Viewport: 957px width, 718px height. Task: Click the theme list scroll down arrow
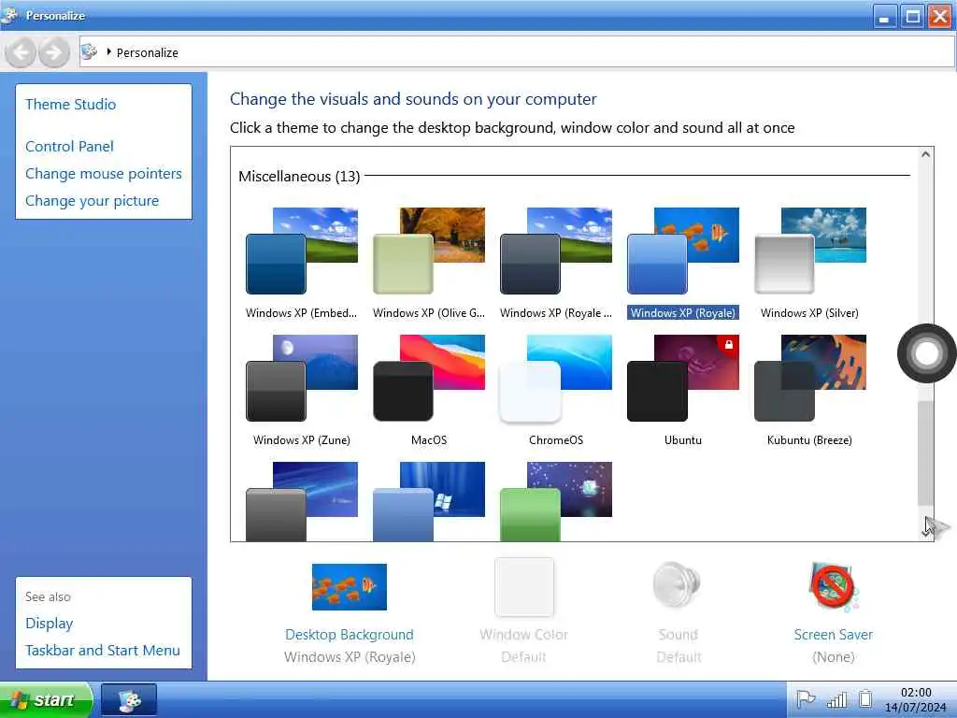(x=926, y=532)
